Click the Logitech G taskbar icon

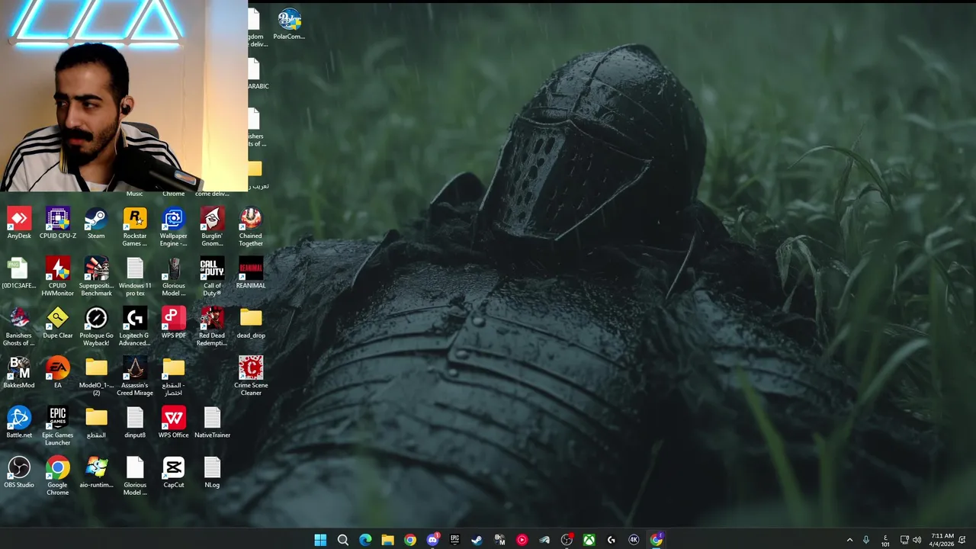point(611,540)
